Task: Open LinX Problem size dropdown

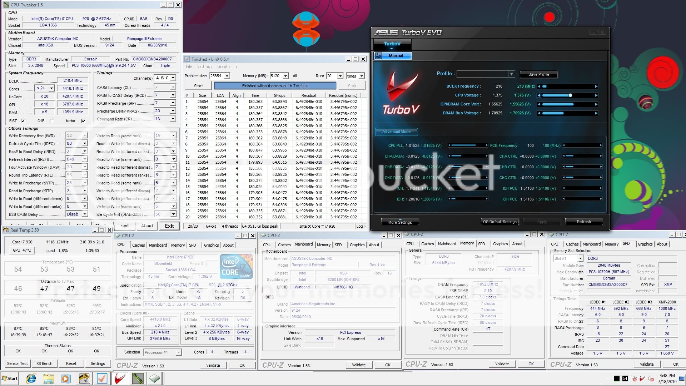Action: pos(227,76)
